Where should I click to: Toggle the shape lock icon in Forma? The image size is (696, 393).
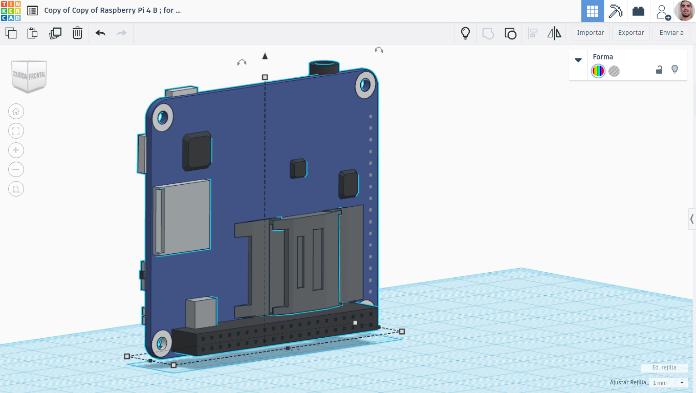click(659, 70)
